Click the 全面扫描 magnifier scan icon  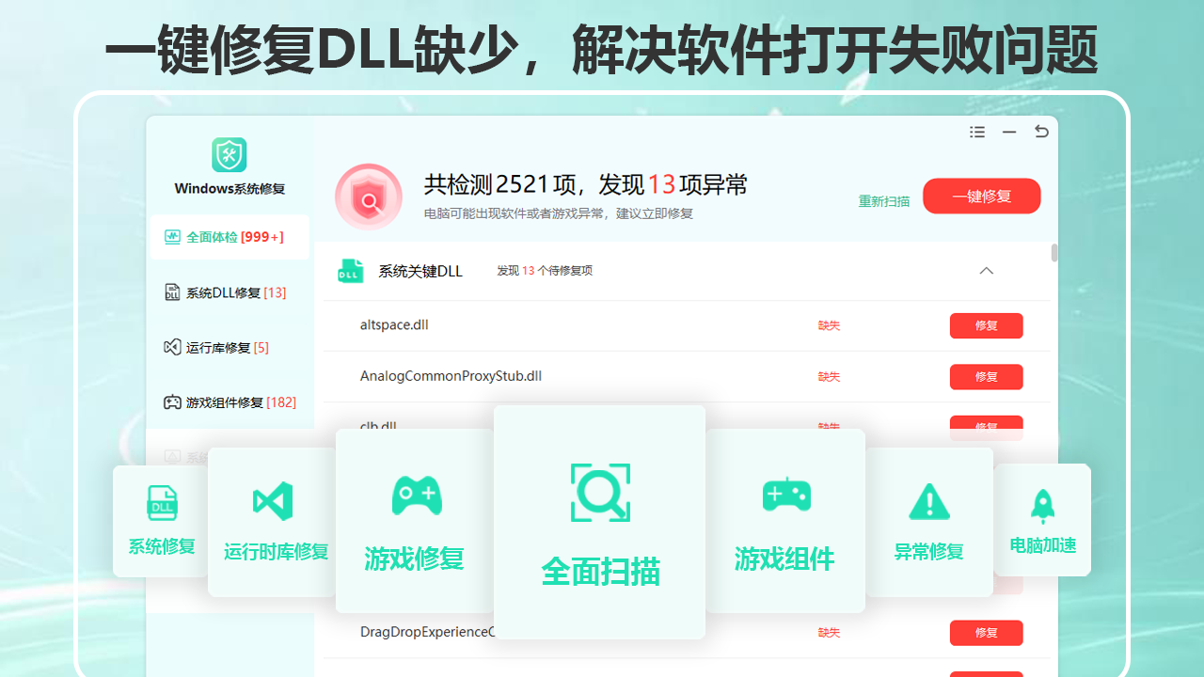click(600, 493)
